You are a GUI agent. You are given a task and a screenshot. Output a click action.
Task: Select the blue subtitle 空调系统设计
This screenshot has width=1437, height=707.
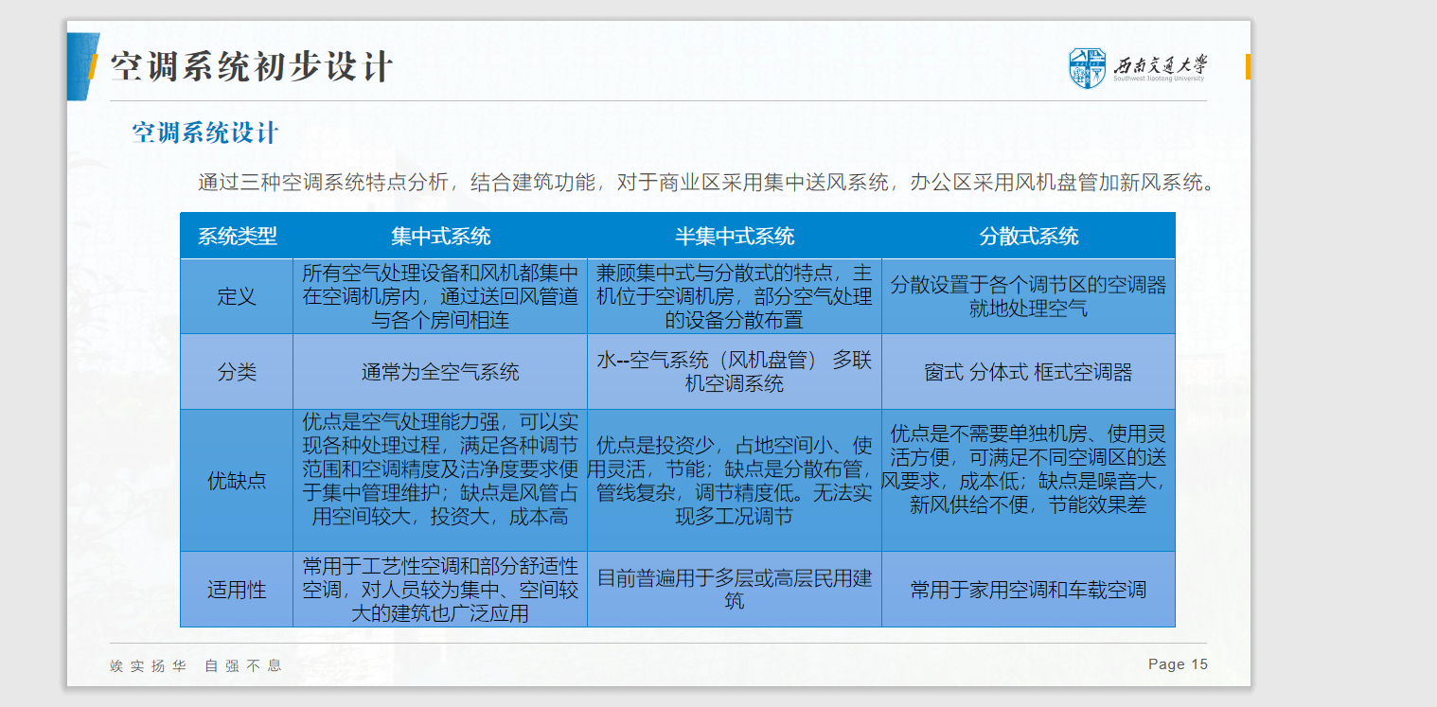coord(205,133)
